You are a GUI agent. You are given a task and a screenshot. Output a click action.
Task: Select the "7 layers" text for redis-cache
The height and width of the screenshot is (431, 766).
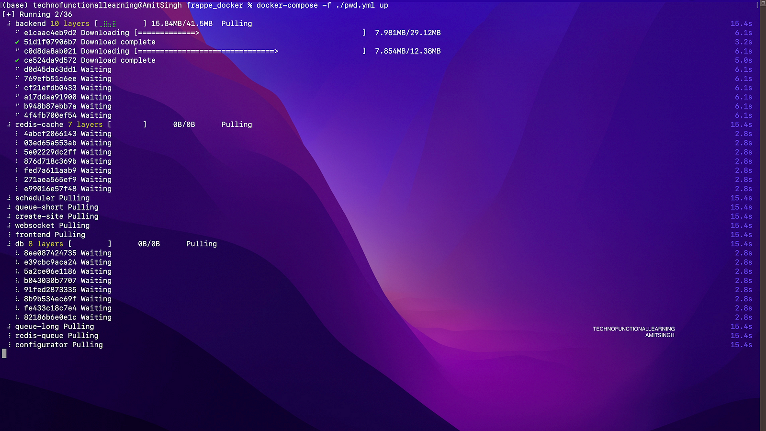pyautogui.click(x=85, y=125)
